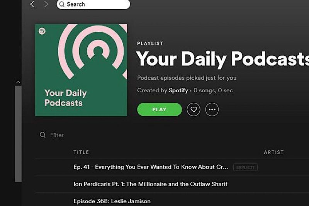This screenshot has width=309, height=206.
Task: Click into the Search input field
Action: [x=93, y=4]
